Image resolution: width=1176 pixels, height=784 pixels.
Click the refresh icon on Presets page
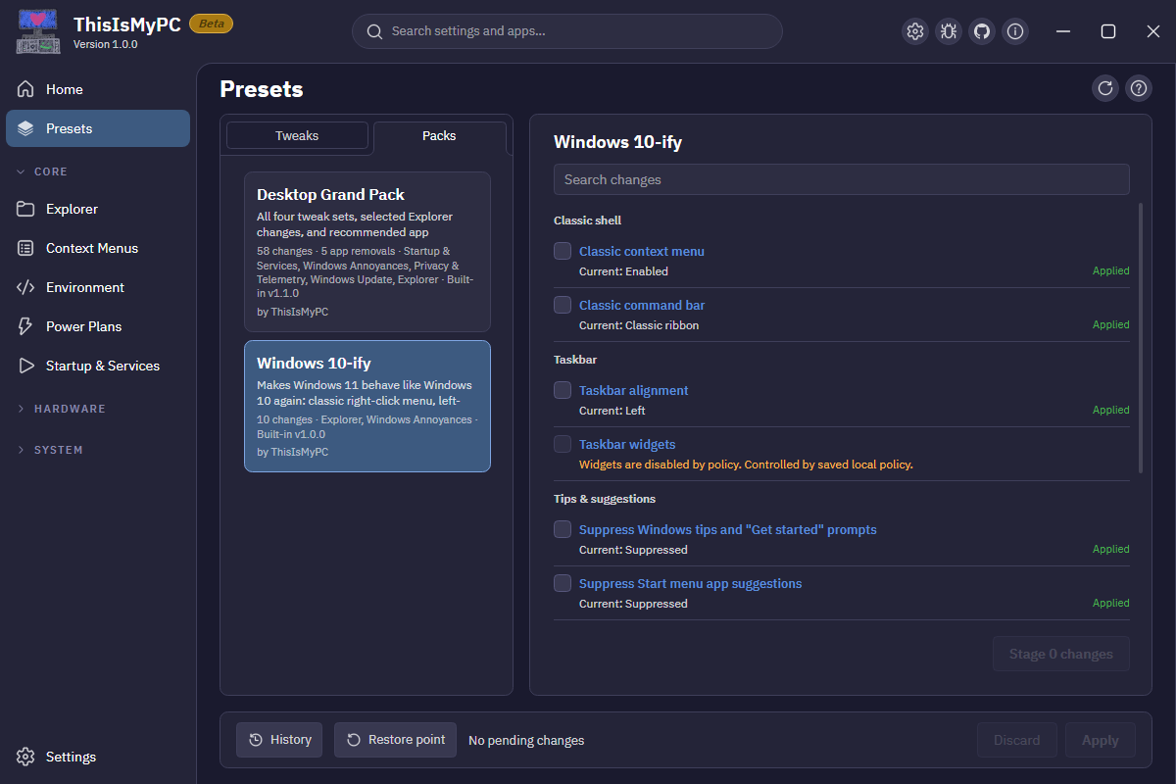[x=1105, y=88]
